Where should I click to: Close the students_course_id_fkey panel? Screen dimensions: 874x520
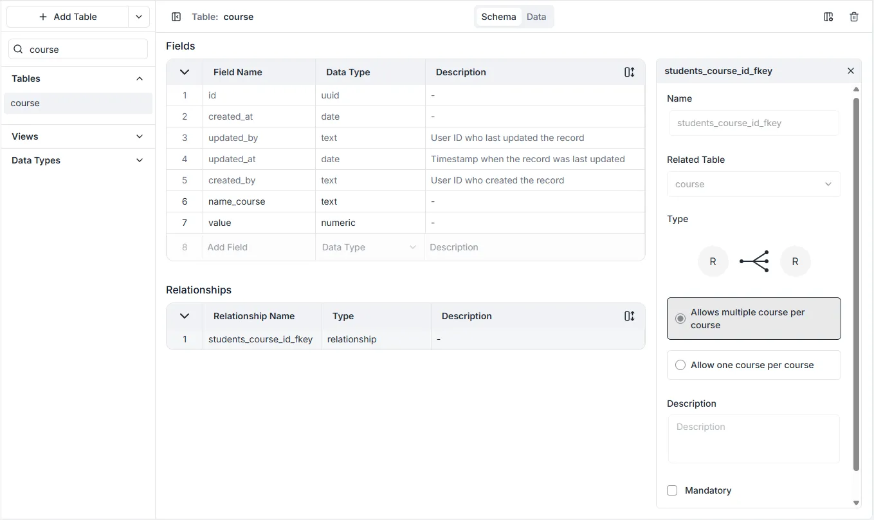850,71
